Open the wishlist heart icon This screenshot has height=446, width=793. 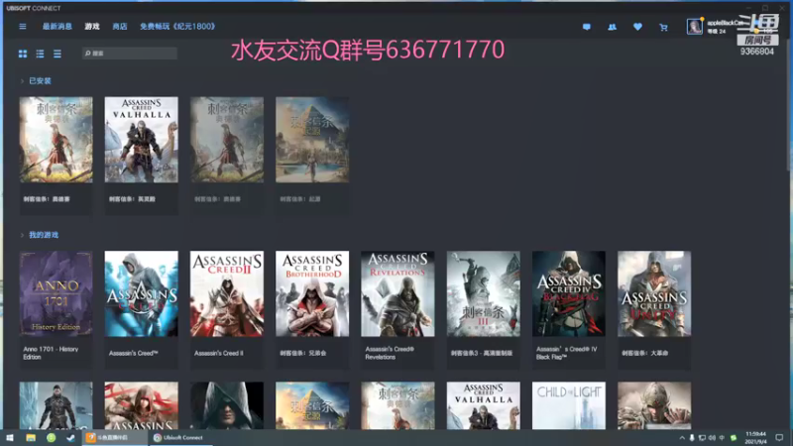[x=637, y=27]
